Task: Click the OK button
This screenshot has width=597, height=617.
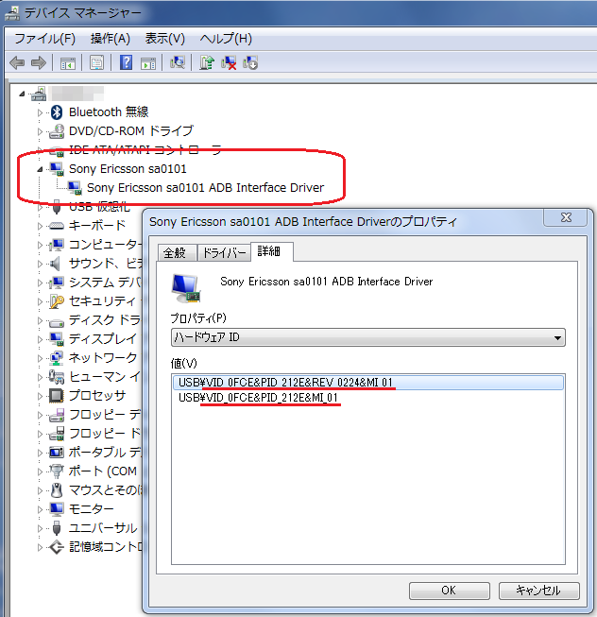Action: [449, 591]
